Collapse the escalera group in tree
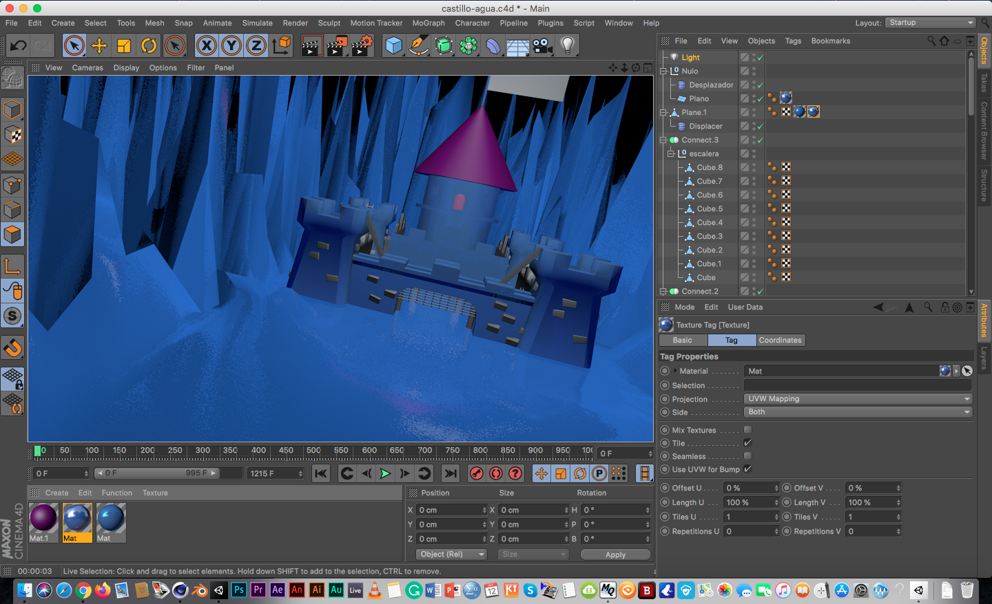This screenshot has height=604, width=992. tap(670, 153)
